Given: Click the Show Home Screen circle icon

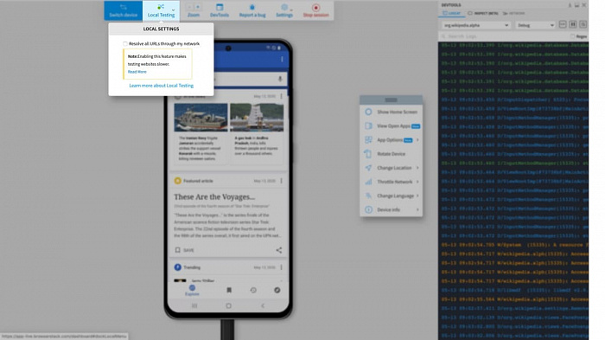Looking at the screenshot, I should coord(368,112).
